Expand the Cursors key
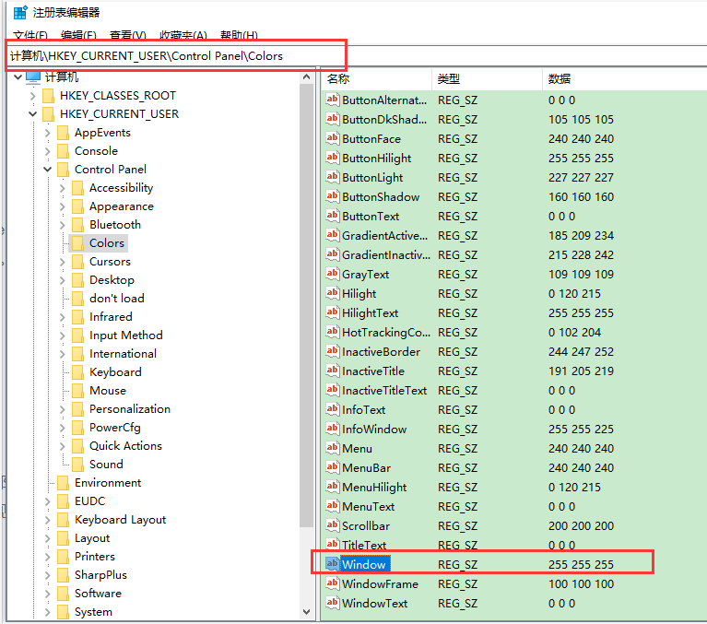This screenshot has height=624, width=707. pos(63,262)
